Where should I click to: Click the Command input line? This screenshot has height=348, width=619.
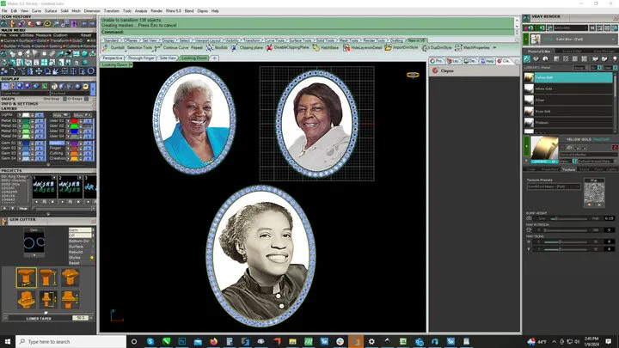(307, 32)
